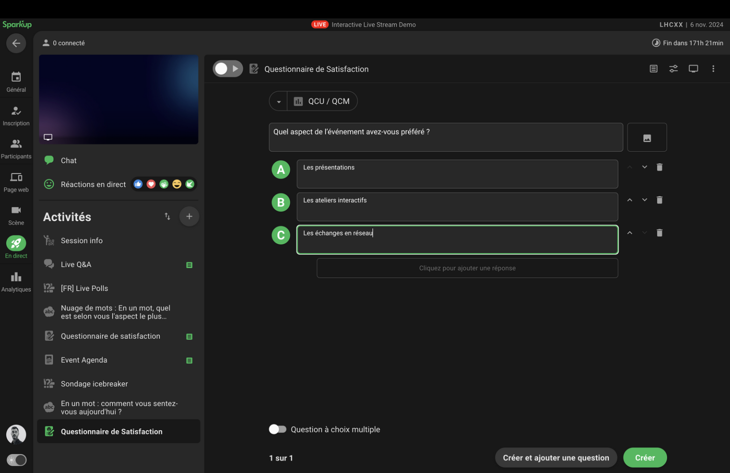This screenshot has width=730, height=473.
Task: Delete answer A 'Les présentations'
Action: click(x=659, y=167)
